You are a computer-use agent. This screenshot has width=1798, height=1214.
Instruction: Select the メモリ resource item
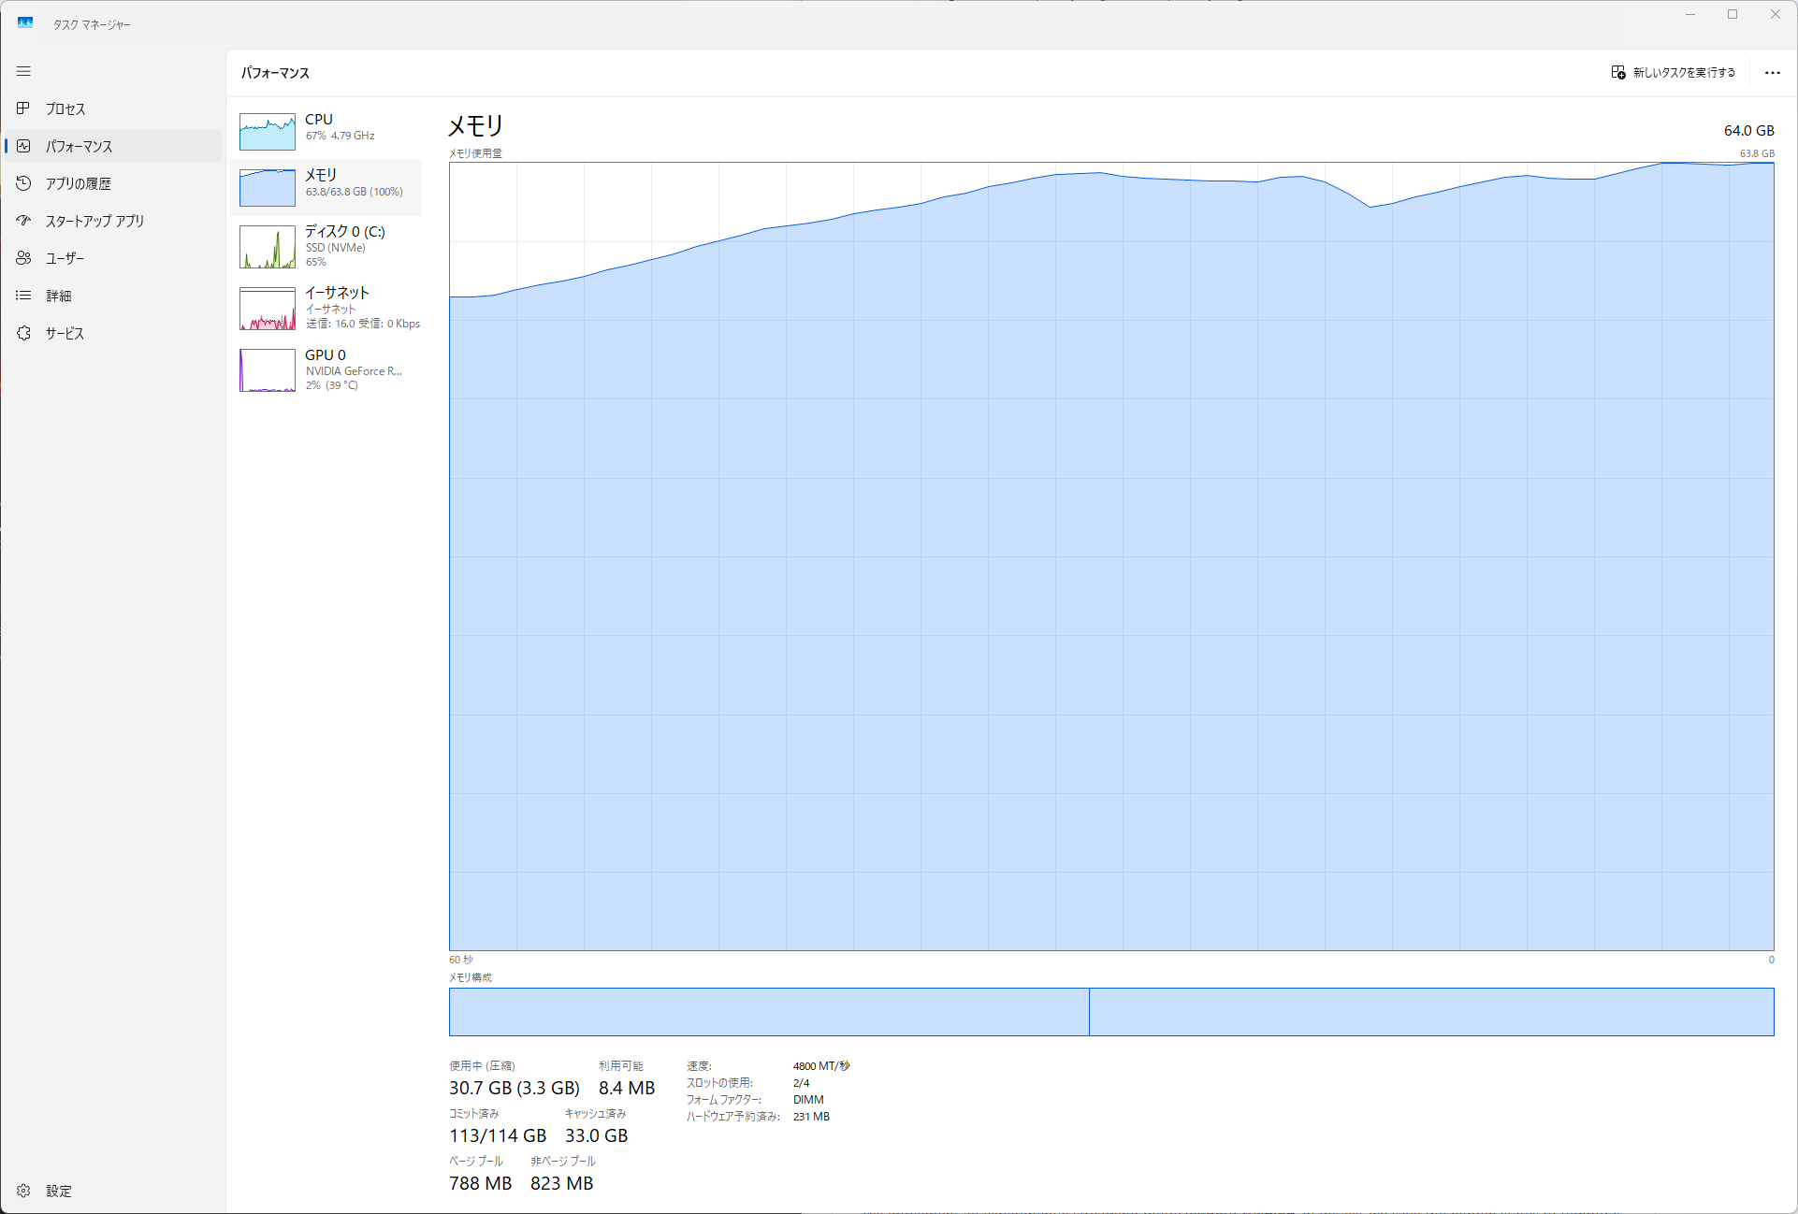326,187
